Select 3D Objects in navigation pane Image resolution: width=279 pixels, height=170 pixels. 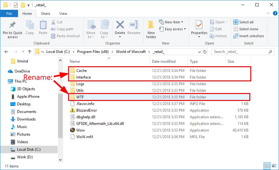[x=26, y=89]
